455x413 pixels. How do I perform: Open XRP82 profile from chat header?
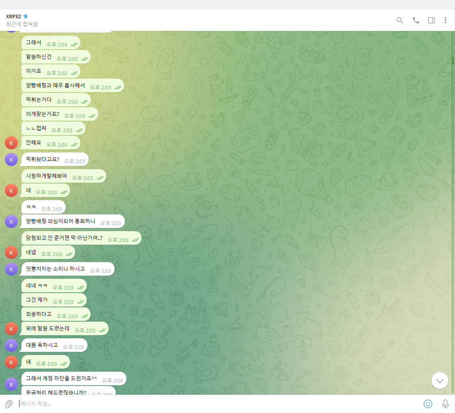click(x=14, y=16)
